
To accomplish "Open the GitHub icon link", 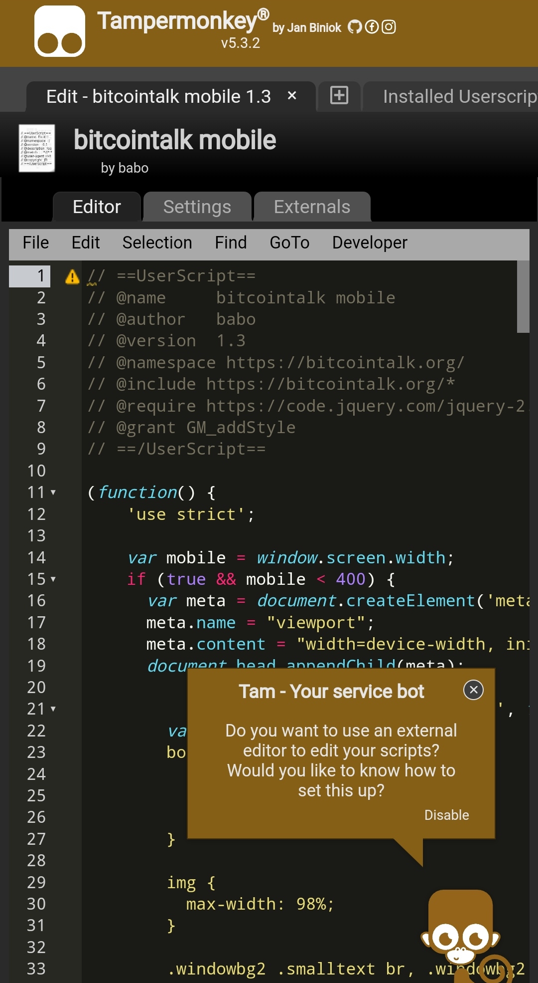I will point(355,26).
